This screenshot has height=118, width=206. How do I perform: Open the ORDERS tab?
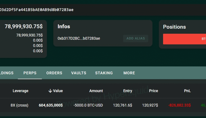click(x=54, y=73)
